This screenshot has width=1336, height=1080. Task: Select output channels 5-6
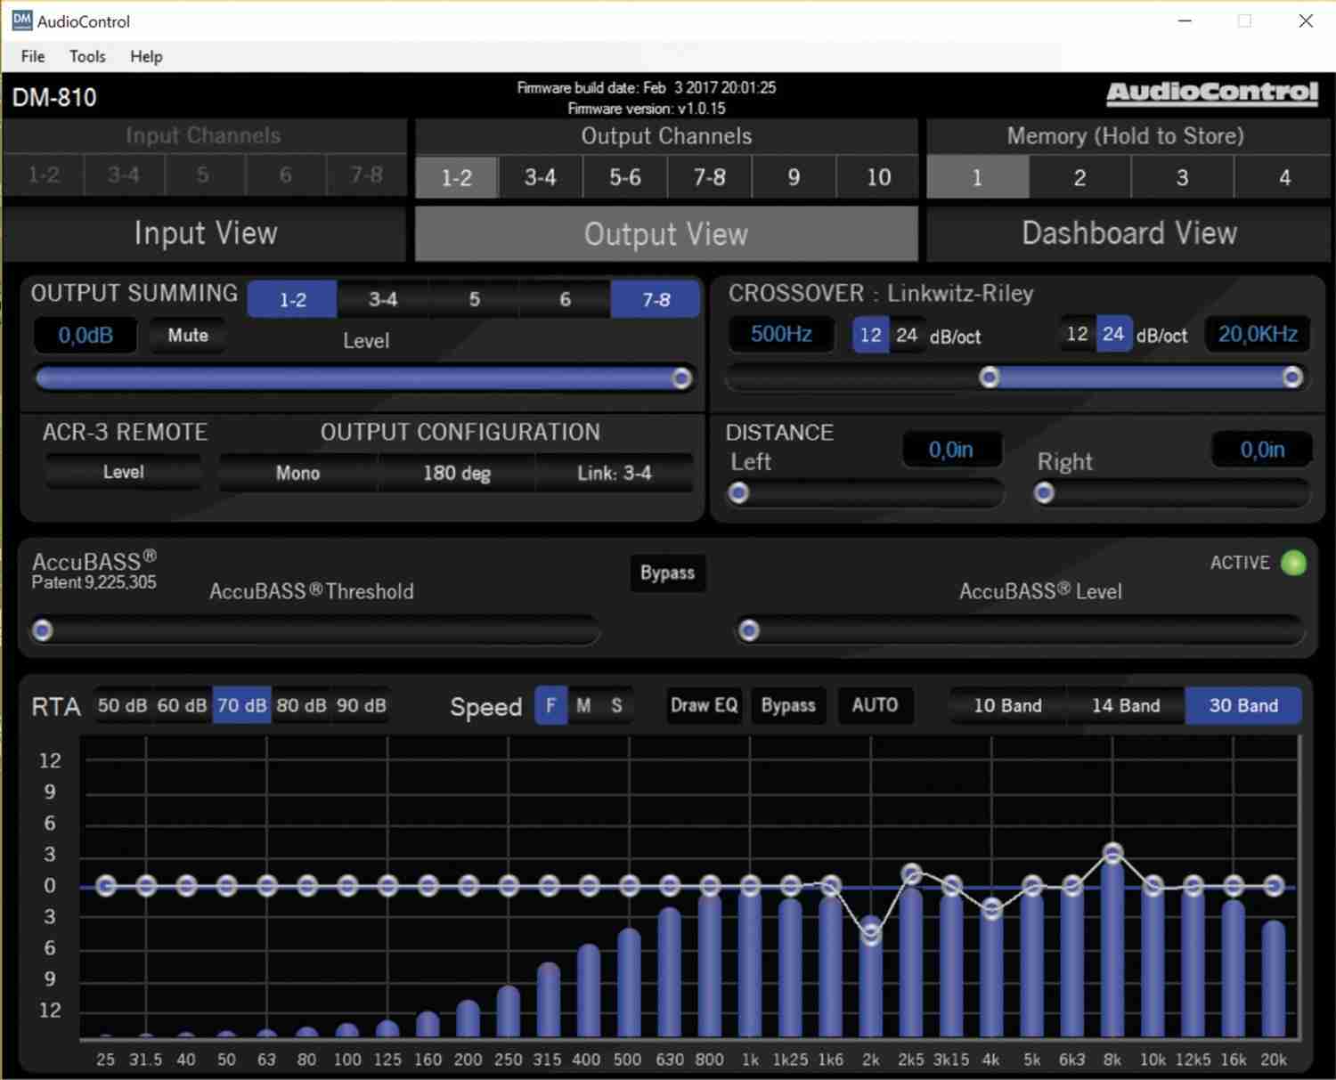point(624,177)
